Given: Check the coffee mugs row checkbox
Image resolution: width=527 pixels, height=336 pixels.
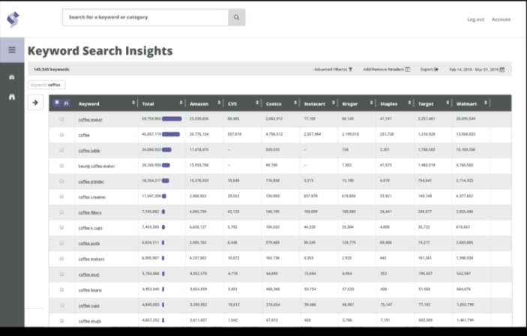Looking at the screenshot, I should [x=61, y=320].
